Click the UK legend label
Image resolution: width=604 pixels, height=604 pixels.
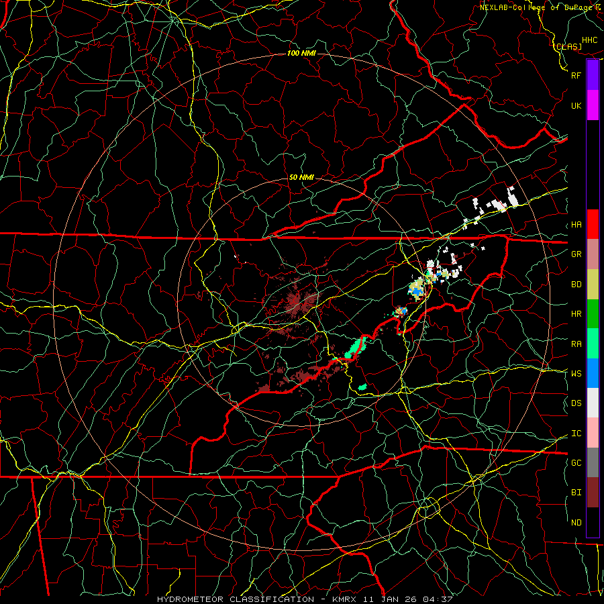(576, 105)
